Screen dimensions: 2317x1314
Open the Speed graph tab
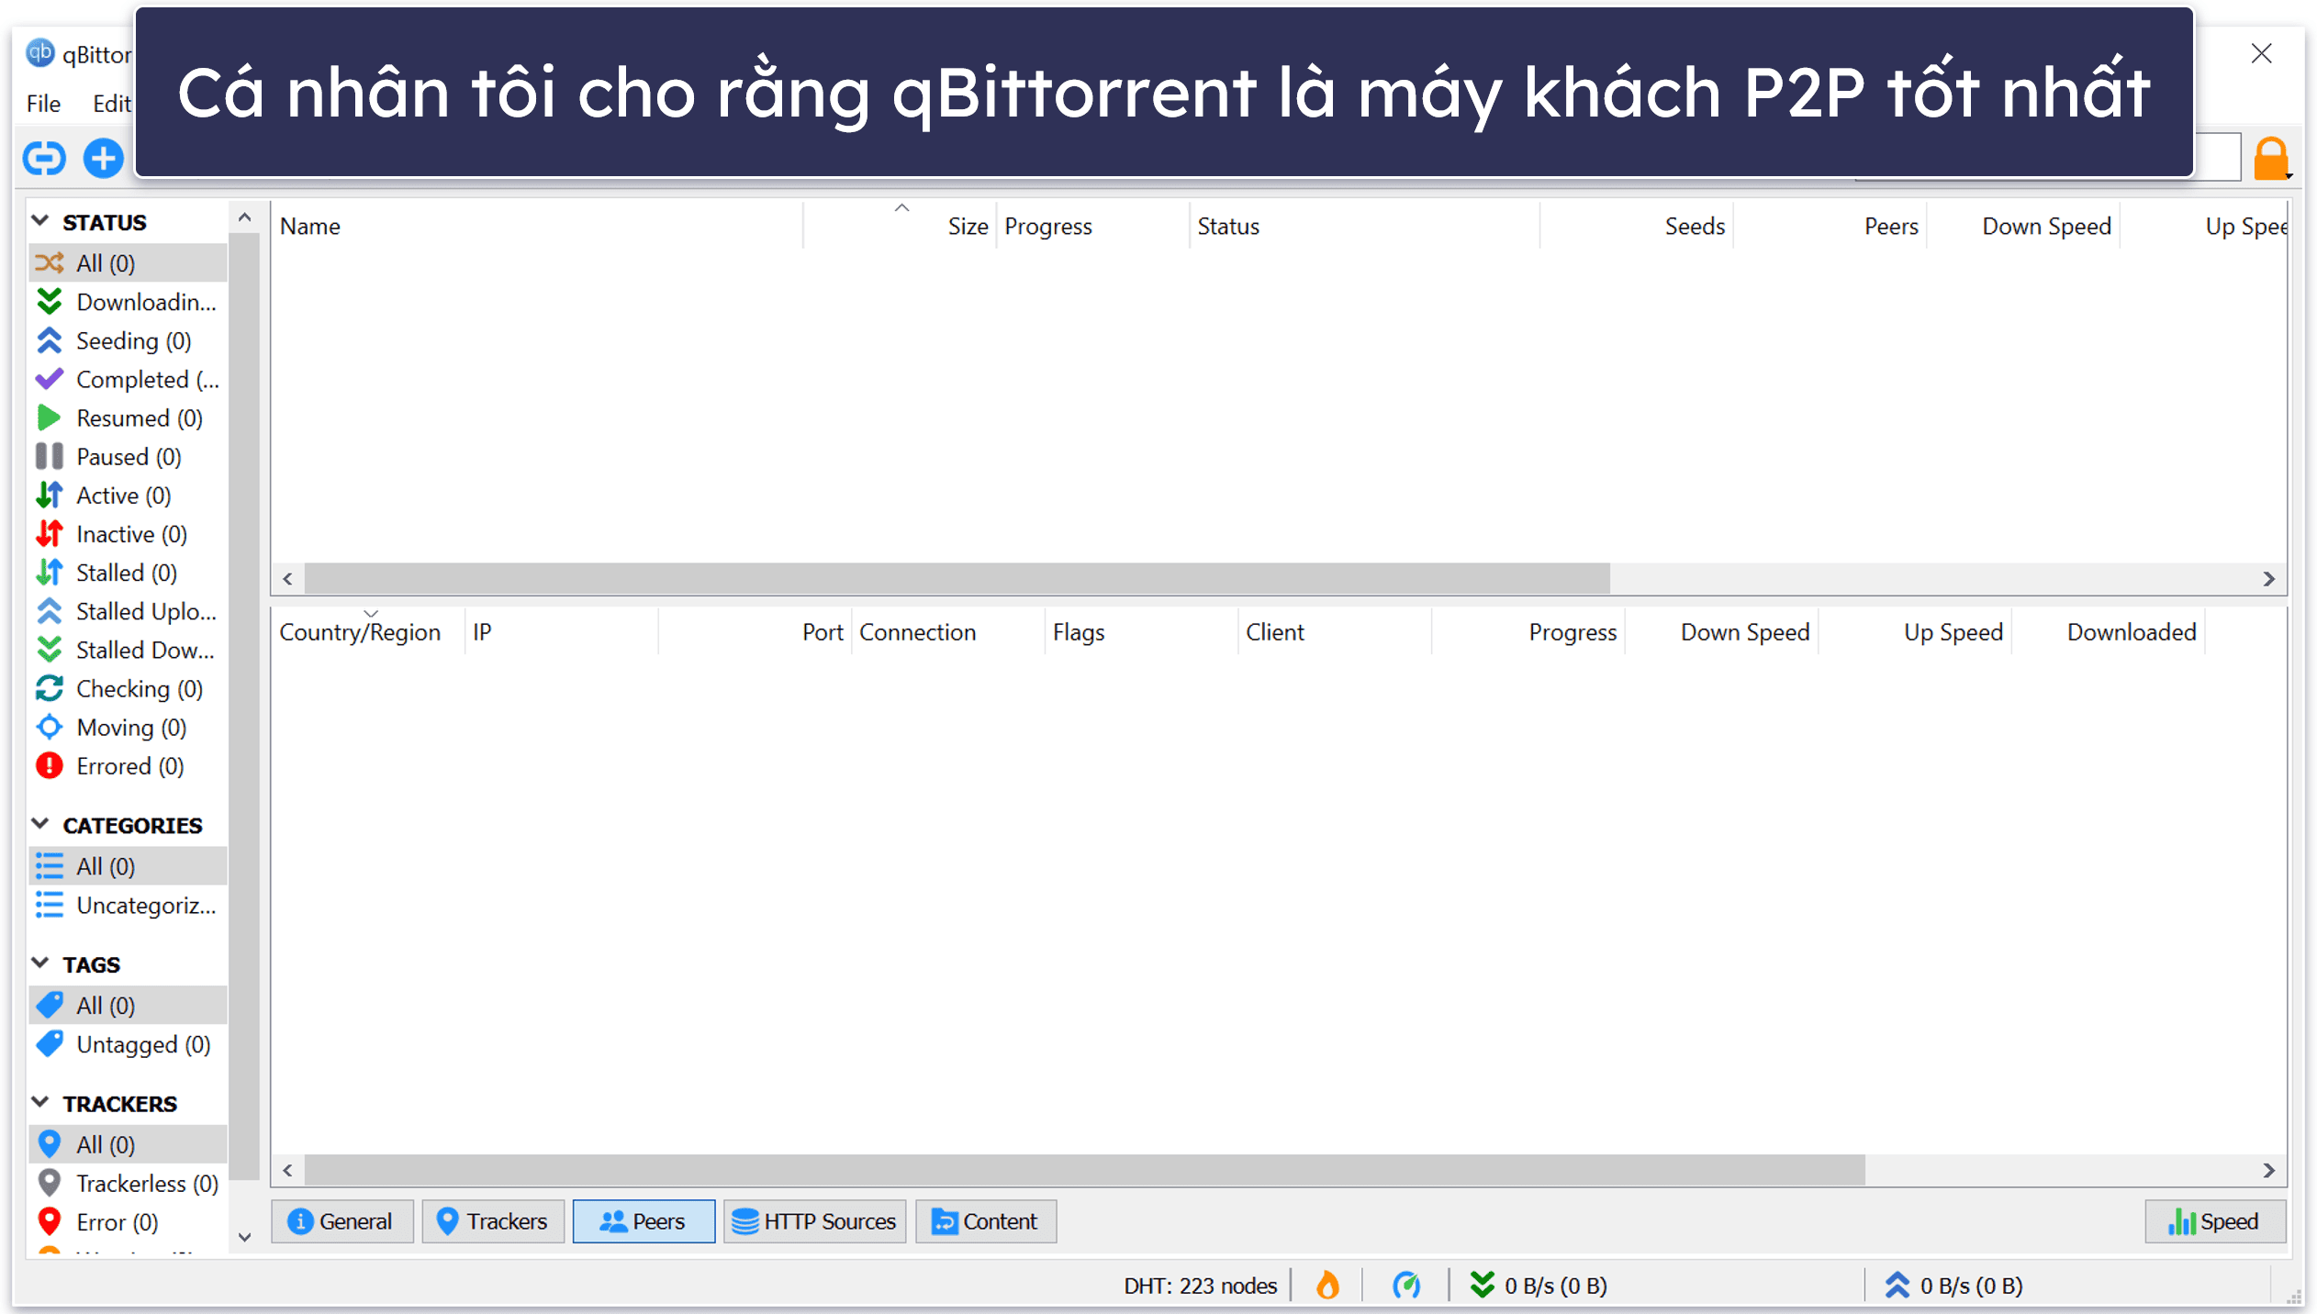click(2214, 1221)
